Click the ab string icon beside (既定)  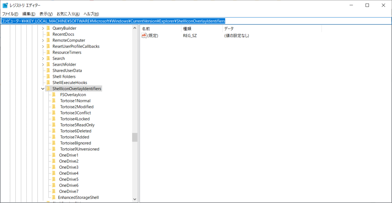coord(143,36)
